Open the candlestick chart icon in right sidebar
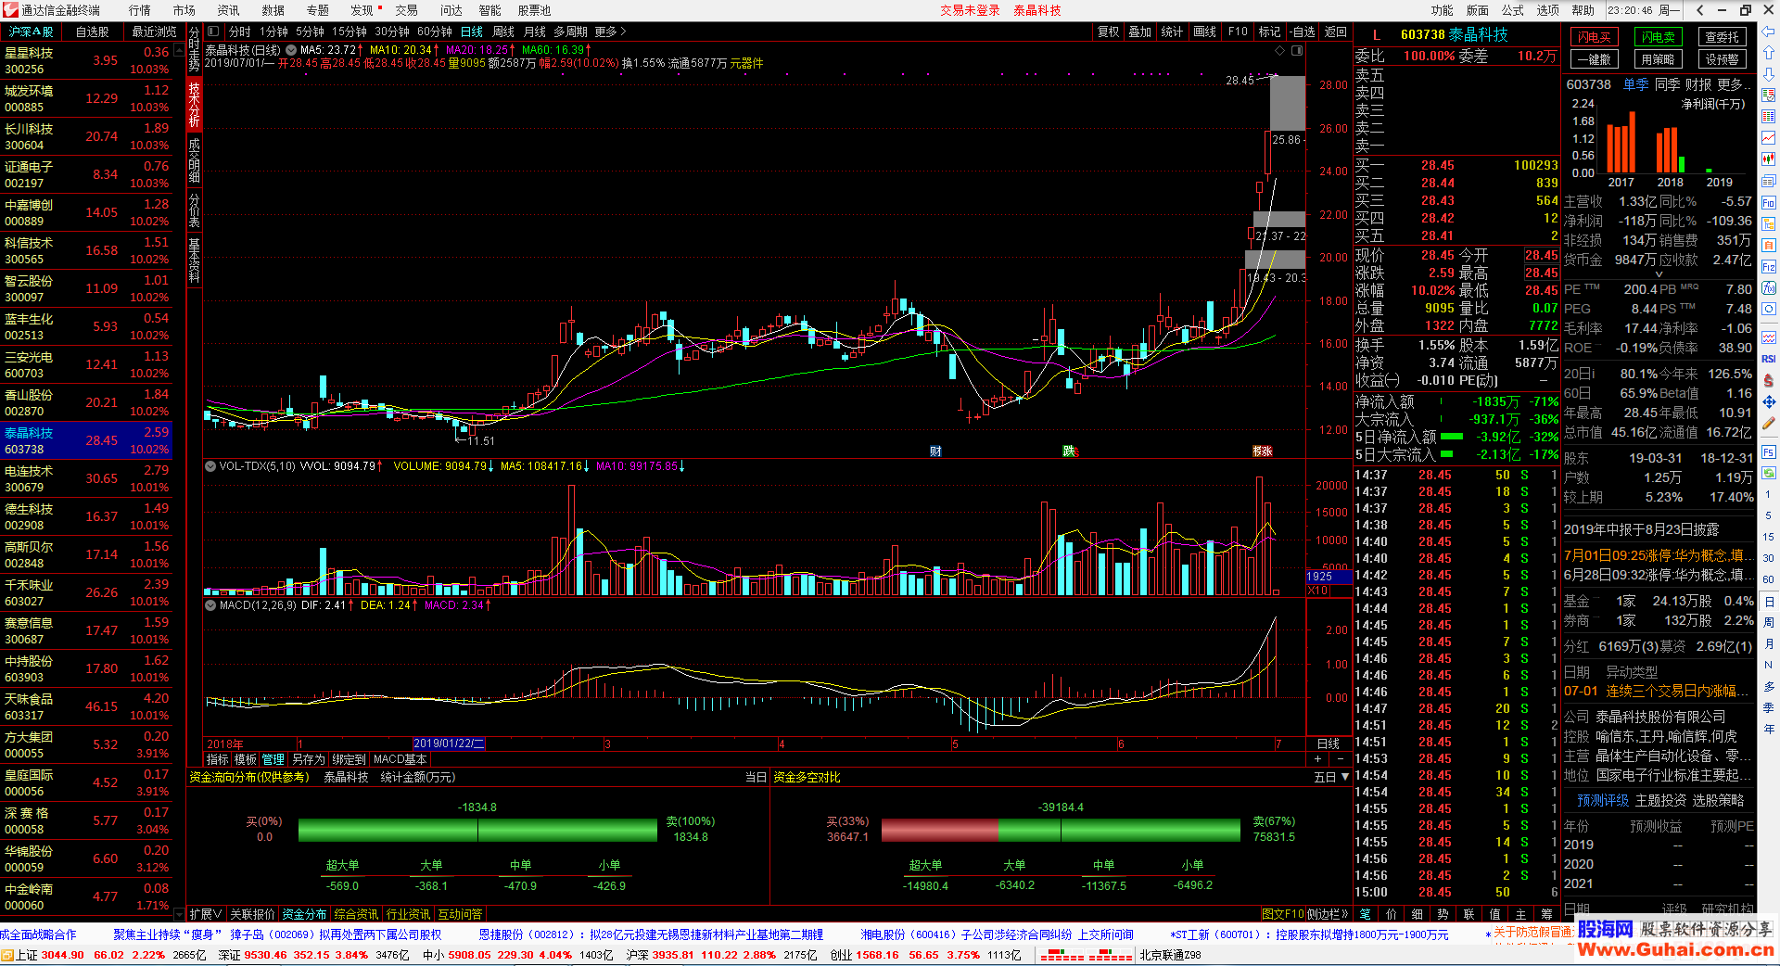Viewport: 1780px width, 966px height. click(x=1769, y=159)
